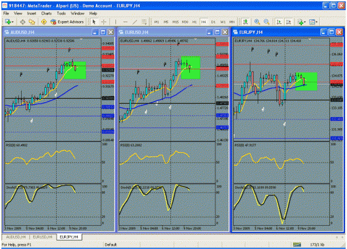Select the vertical line drawing tool
This screenshot has height=249, width=347.
(115, 22)
